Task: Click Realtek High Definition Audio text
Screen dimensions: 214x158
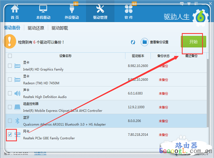Action: [x=45, y=97]
